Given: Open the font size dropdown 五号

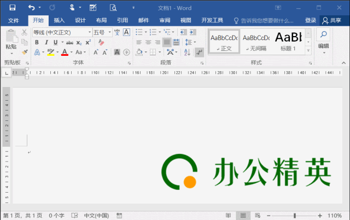Looking at the screenshot, I should [x=109, y=32].
